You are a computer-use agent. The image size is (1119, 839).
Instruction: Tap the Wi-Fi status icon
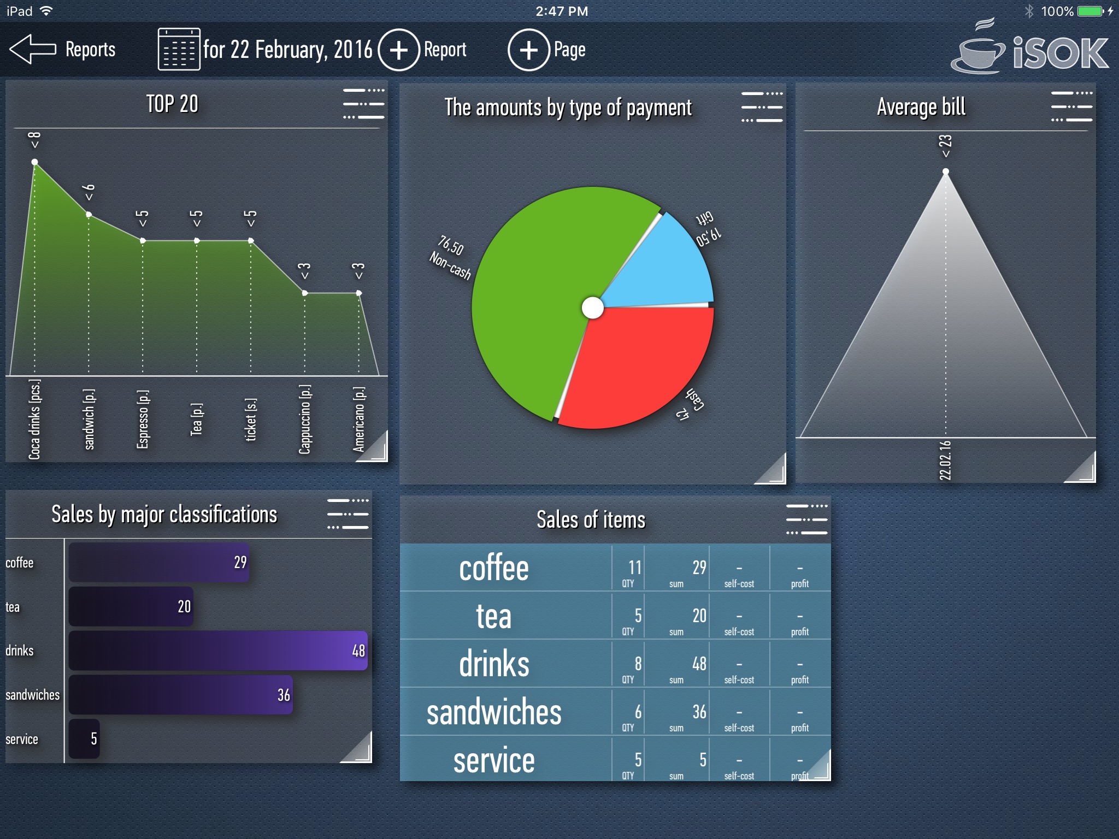46,11
